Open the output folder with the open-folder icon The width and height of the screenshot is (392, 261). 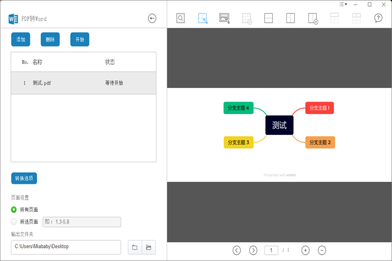pos(149,247)
